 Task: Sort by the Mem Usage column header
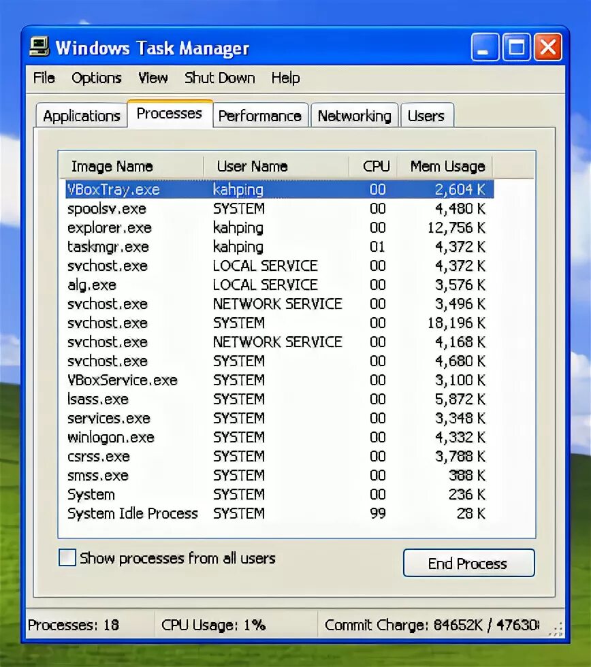445,166
